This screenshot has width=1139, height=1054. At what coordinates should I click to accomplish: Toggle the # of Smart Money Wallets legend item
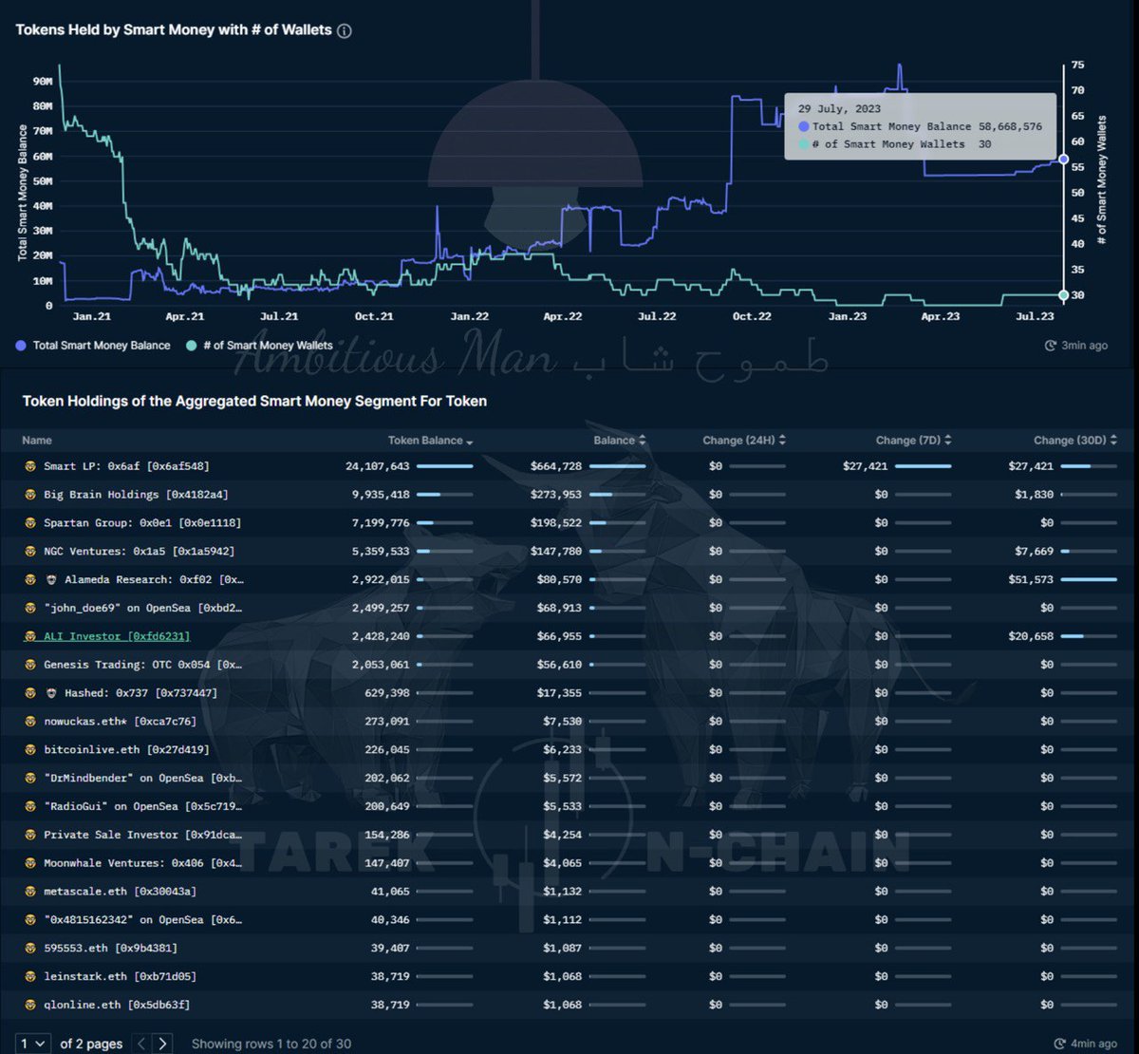click(259, 346)
